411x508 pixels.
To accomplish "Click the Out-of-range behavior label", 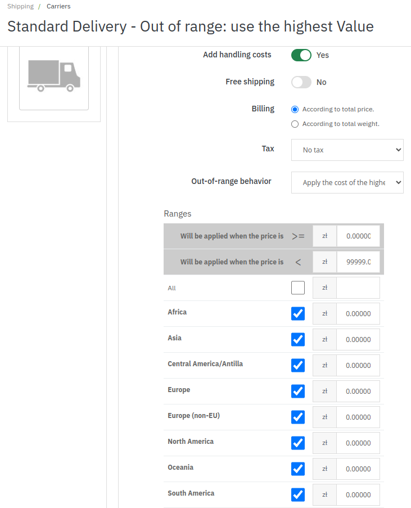I will tap(231, 181).
